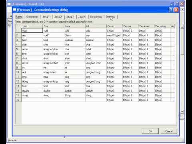Select the 'octet' cell in row 6
Viewport: 192px width, 144px height.
tap(96, 54)
